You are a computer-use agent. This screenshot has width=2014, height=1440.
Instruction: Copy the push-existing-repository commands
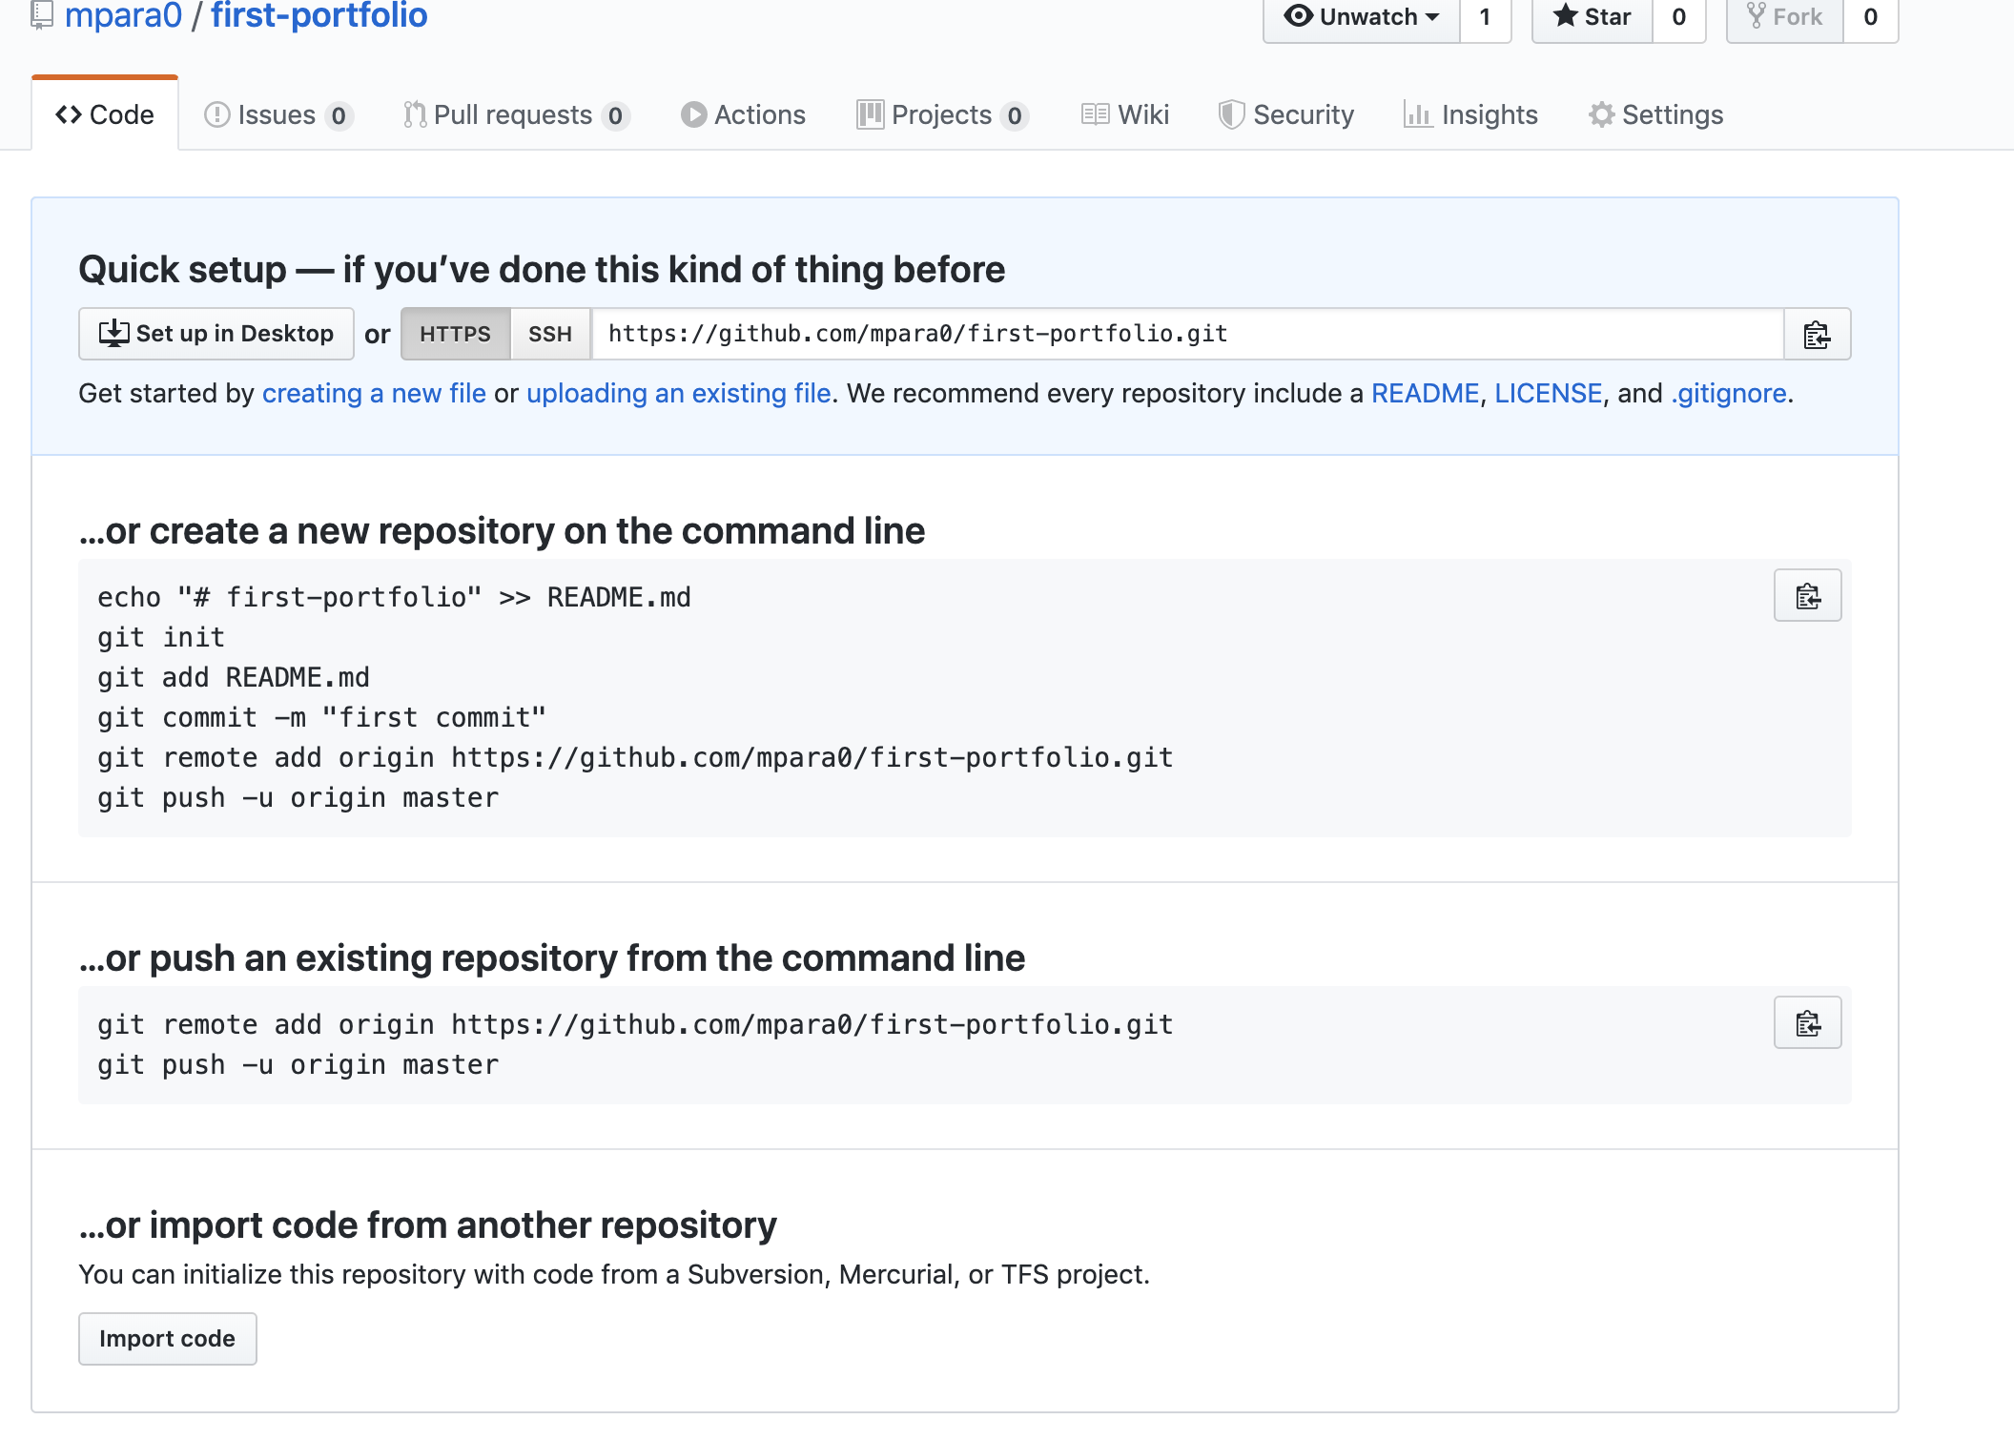click(x=1807, y=1021)
